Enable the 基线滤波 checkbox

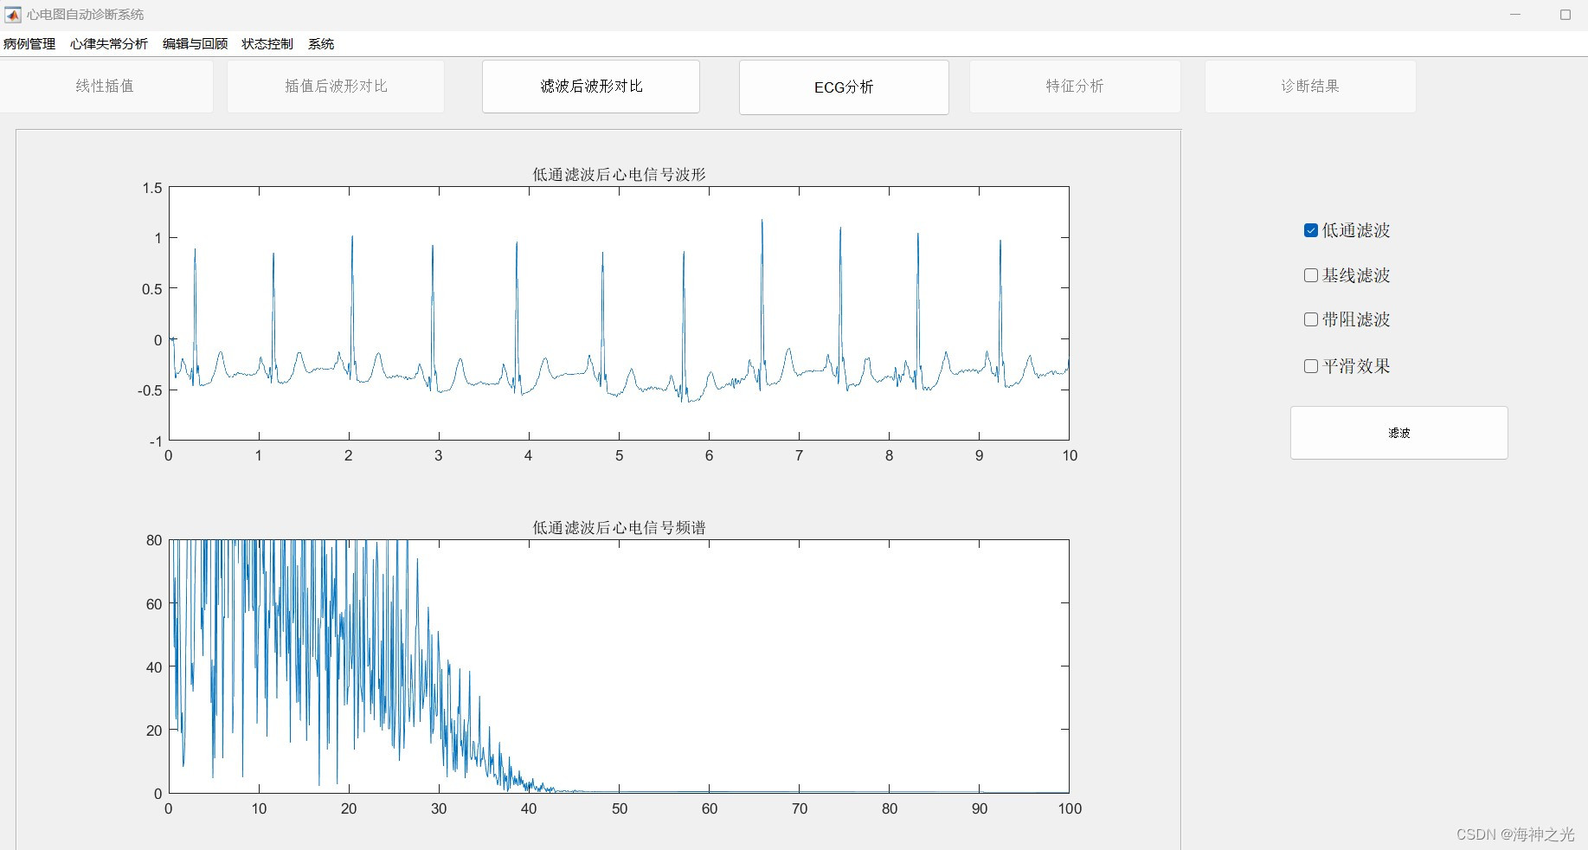(1311, 275)
